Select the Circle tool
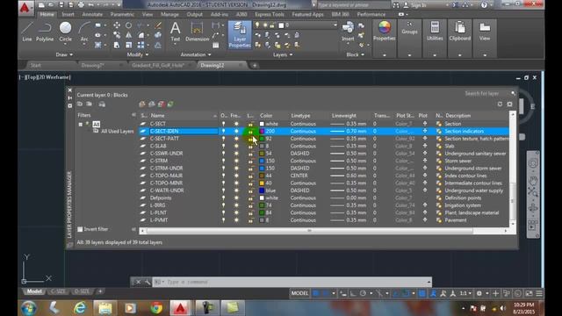Image resolution: width=562 pixels, height=316 pixels. (65, 32)
